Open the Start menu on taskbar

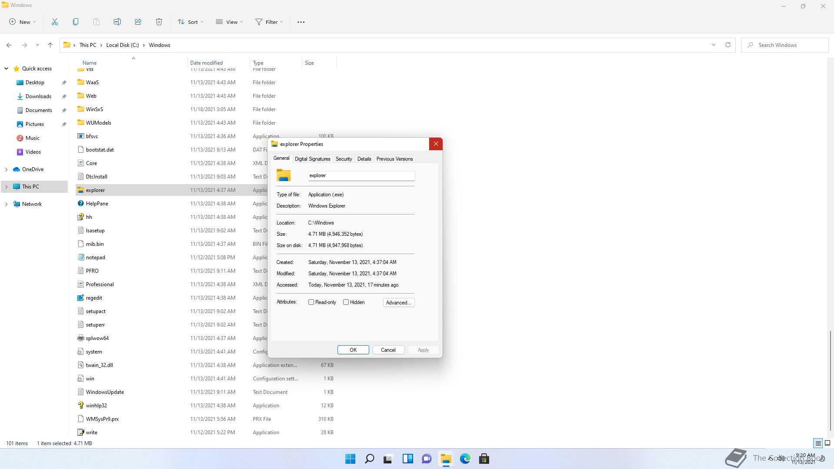point(350,459)
